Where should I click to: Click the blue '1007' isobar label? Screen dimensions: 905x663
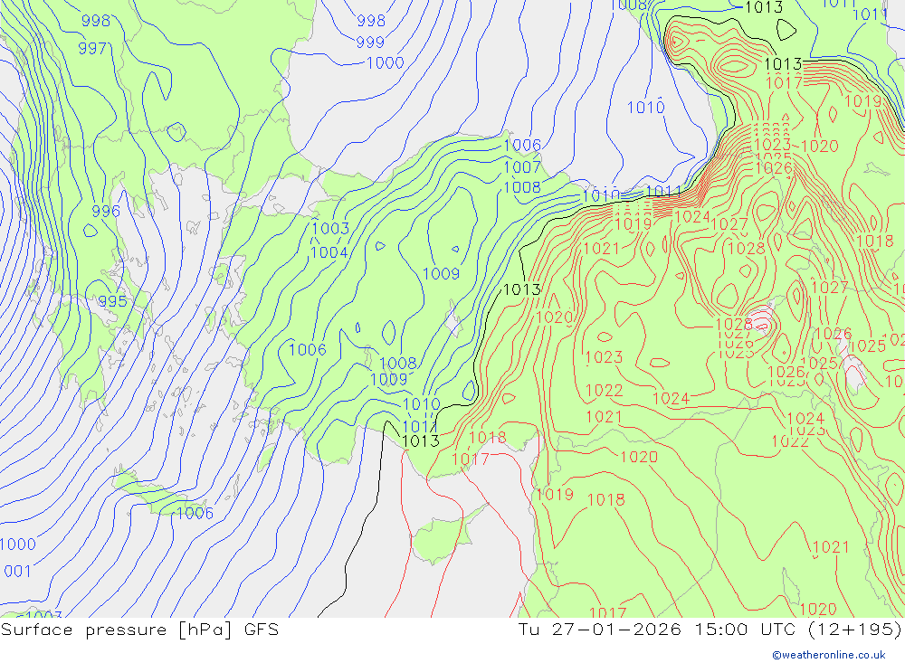click(522, 167)
